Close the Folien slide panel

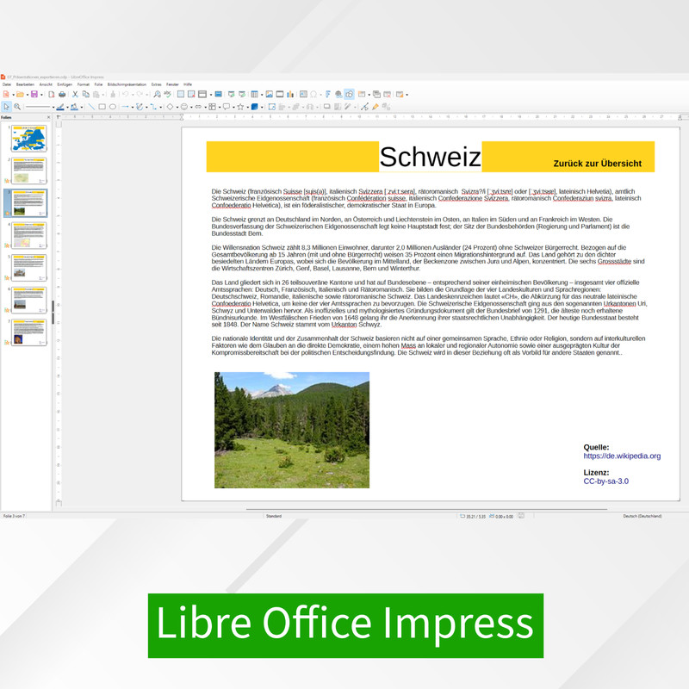tap(48, 117)
